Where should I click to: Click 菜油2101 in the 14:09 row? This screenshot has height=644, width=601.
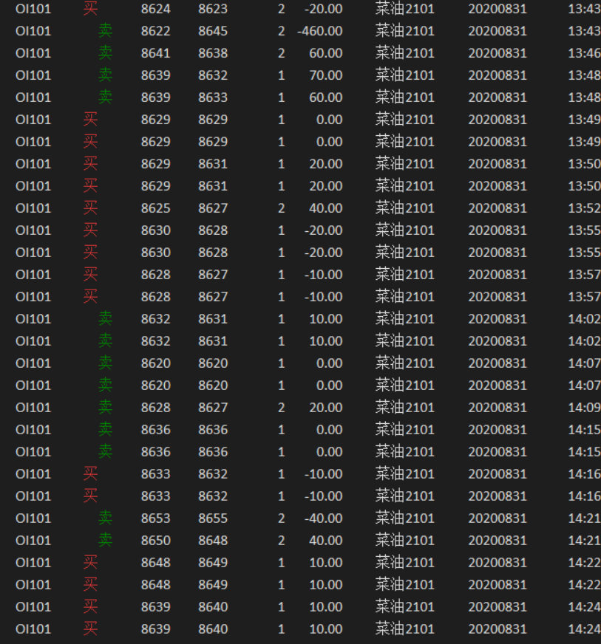[x=405, y=408]
